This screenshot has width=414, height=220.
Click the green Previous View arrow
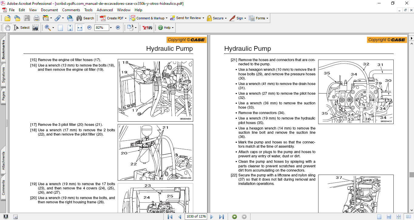click(234, 217)
